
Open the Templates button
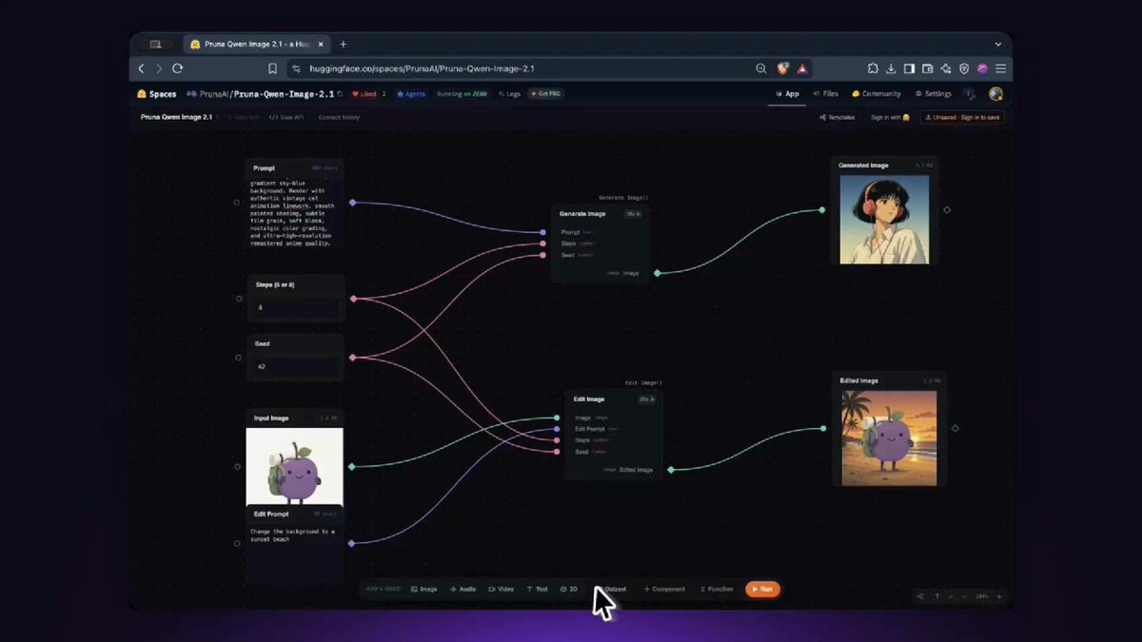pos(837,117)
